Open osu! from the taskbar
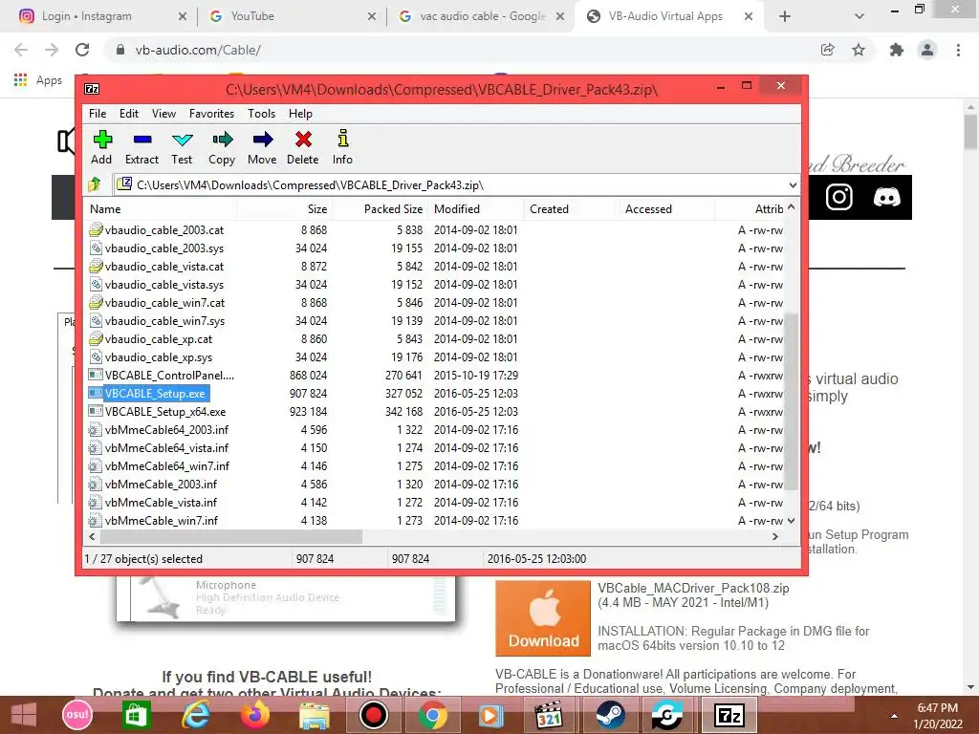 coord(77,715)
